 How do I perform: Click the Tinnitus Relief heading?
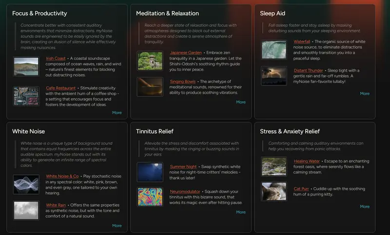click(x=155, y=131)
